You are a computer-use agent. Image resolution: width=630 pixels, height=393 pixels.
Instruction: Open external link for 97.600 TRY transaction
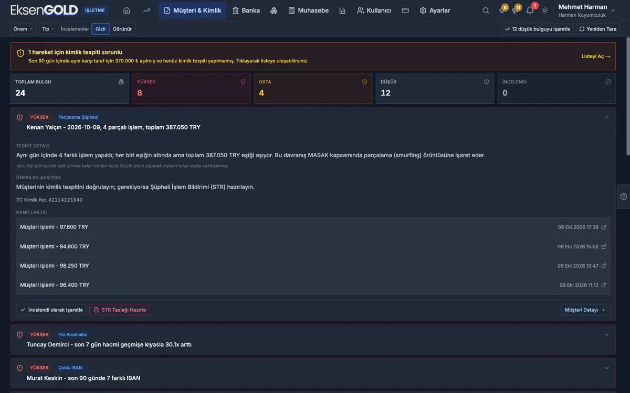(604, 227)
